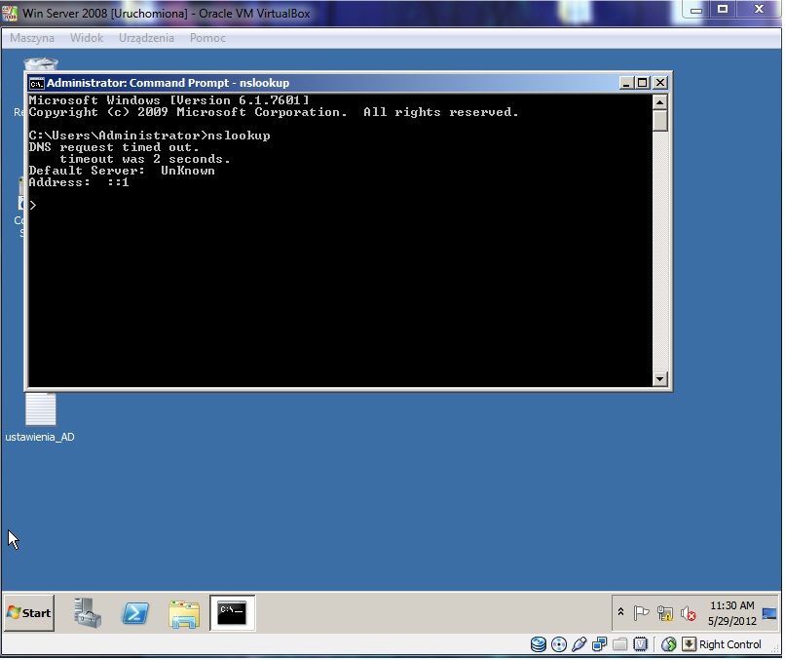Click network warning tray icon
This screenshot has width=785, height=660.
665,613
